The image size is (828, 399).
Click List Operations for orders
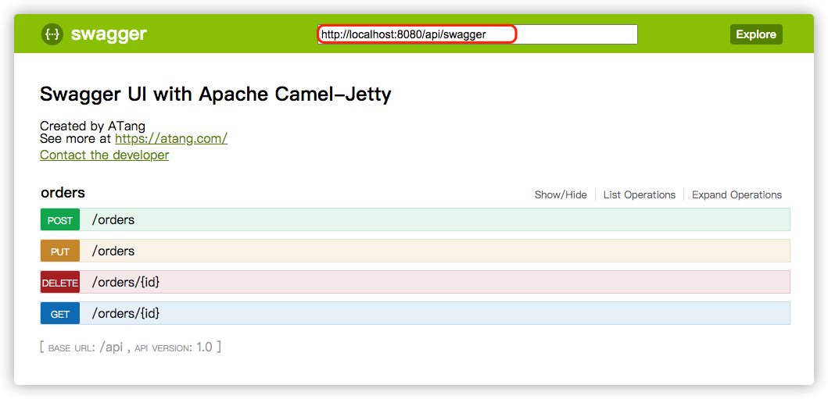640,195
